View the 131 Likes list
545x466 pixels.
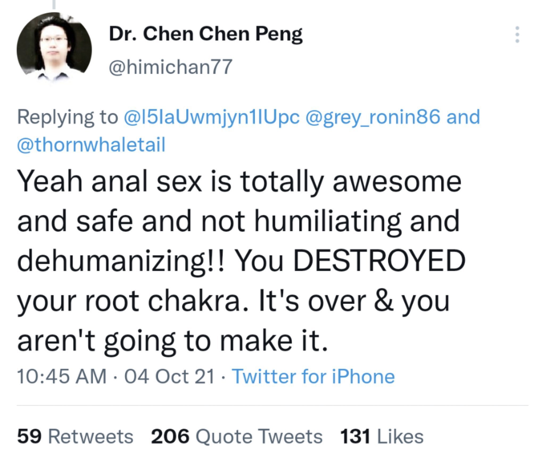[382, 436]
